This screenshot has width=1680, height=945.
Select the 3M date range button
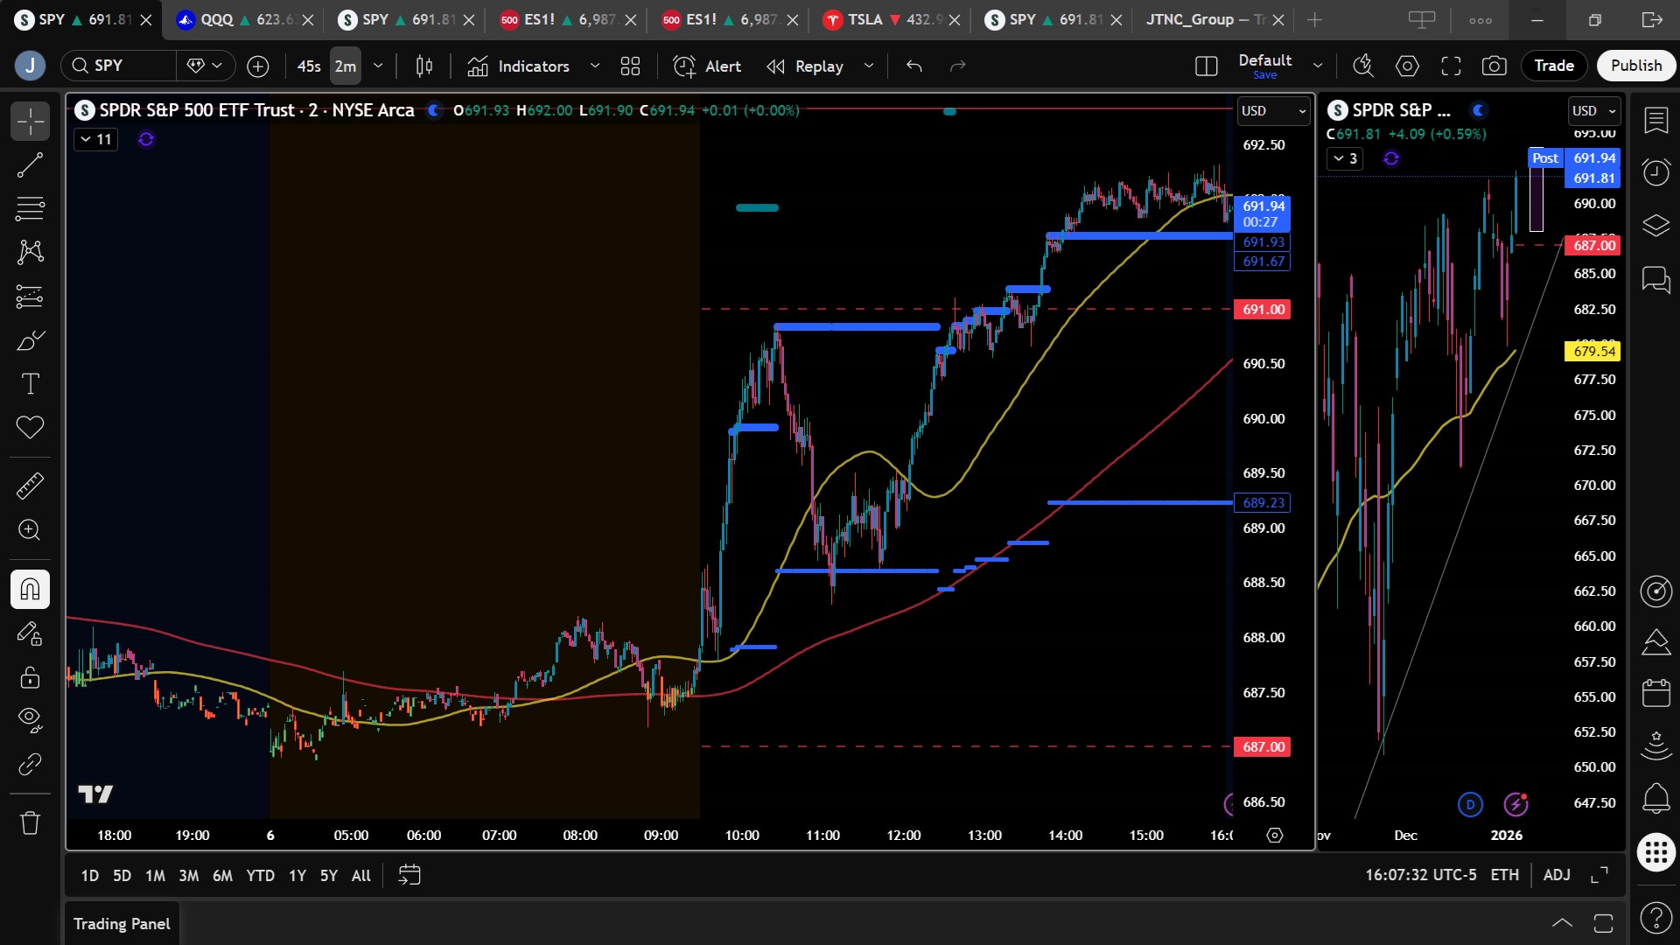pos(188,875)
